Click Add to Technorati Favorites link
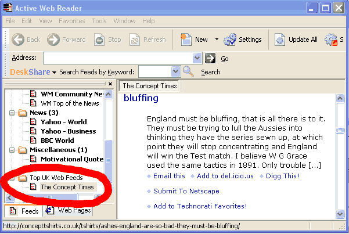This screenshot has height=234, width=349. tap(200, 206)
